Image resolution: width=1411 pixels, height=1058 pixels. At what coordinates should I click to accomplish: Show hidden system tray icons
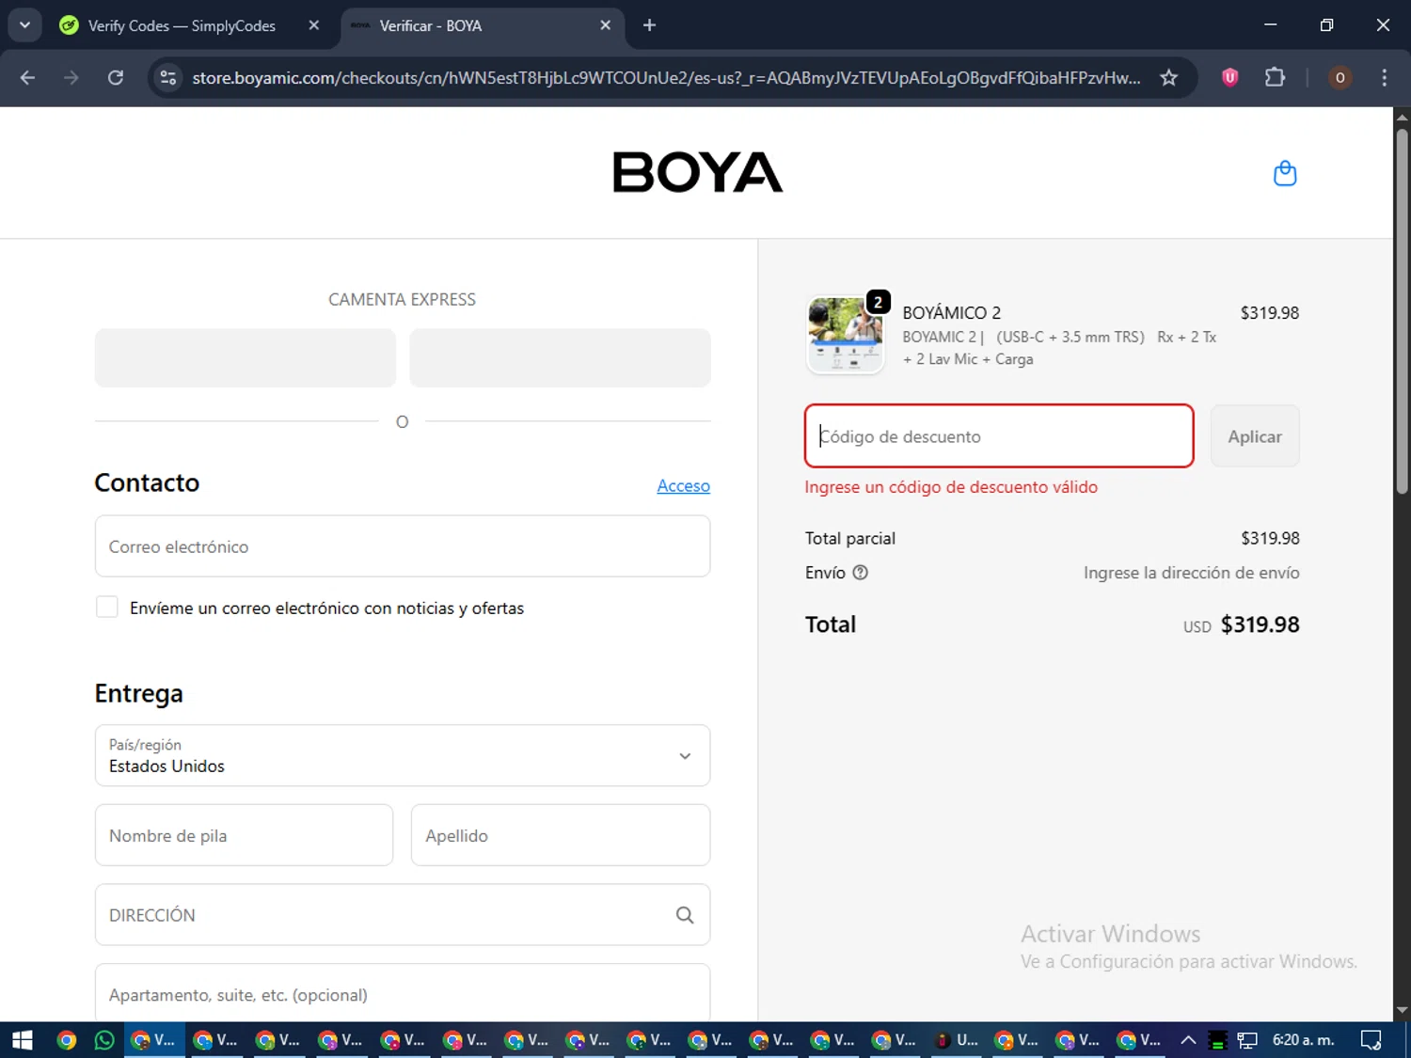(x=1188, y=1040)
